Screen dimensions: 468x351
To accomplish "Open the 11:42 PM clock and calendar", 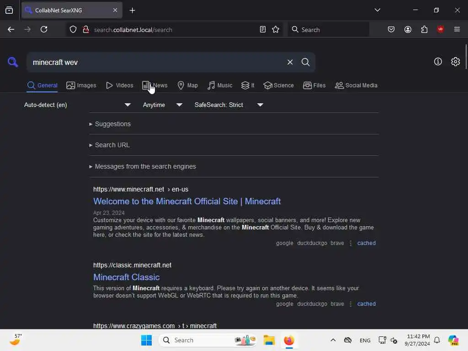I will [417, 340].
